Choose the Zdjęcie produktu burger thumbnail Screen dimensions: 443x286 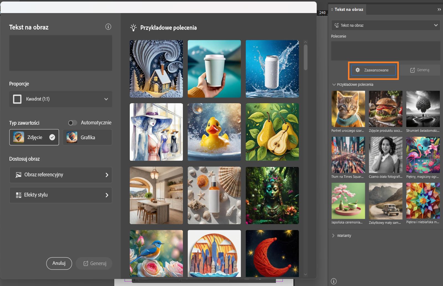point(385,109)
